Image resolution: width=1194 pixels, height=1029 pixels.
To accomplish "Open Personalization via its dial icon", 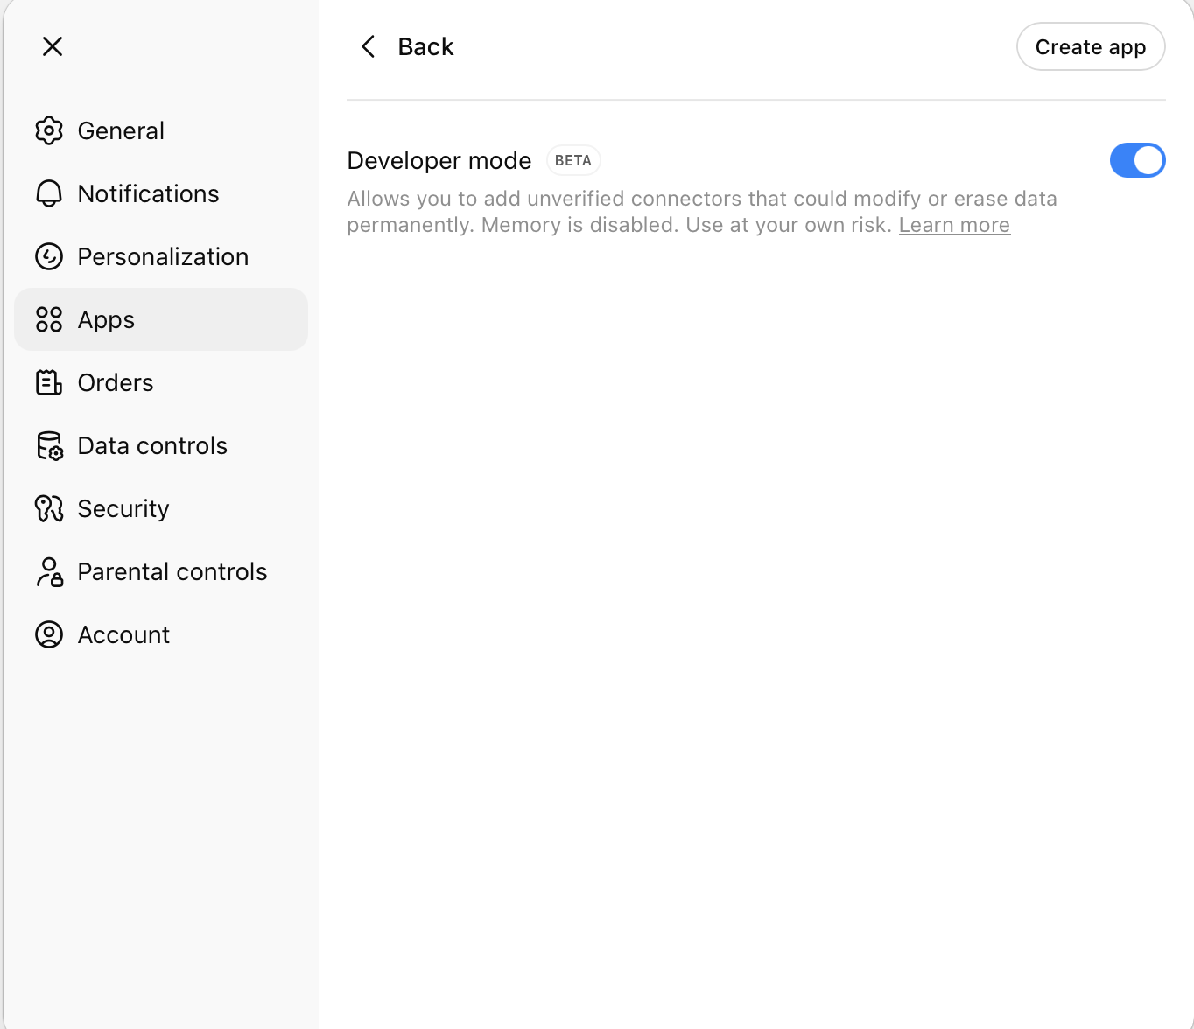I will pyautogui.click(x=49, y=256).
